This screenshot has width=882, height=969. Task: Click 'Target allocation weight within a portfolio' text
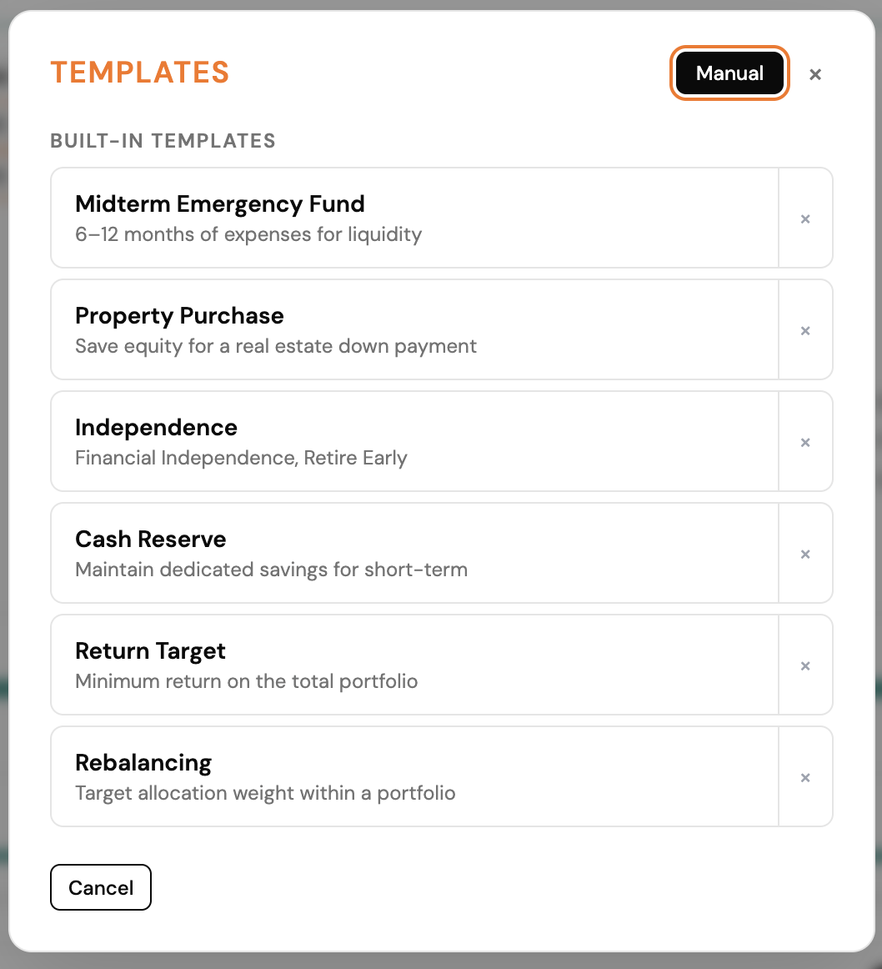[x=265, y=793]
